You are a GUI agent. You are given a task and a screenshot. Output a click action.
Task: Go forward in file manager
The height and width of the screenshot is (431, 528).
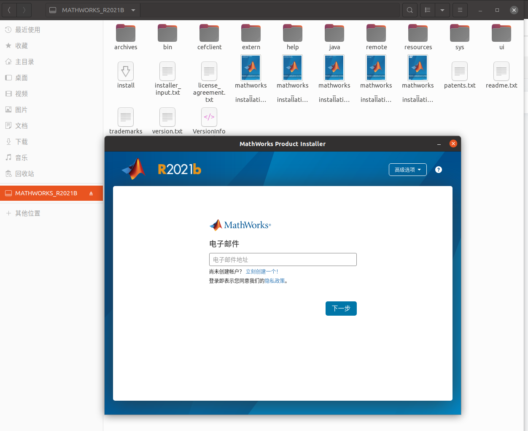coord(24,10)
